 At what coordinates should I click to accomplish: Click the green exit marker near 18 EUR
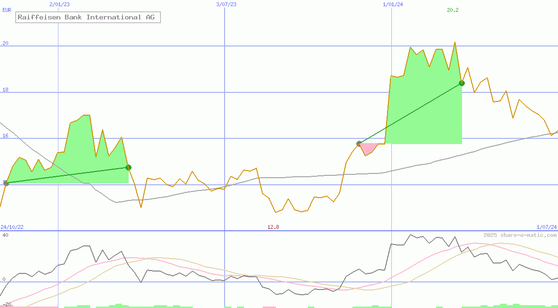click(x=462, y=83)
